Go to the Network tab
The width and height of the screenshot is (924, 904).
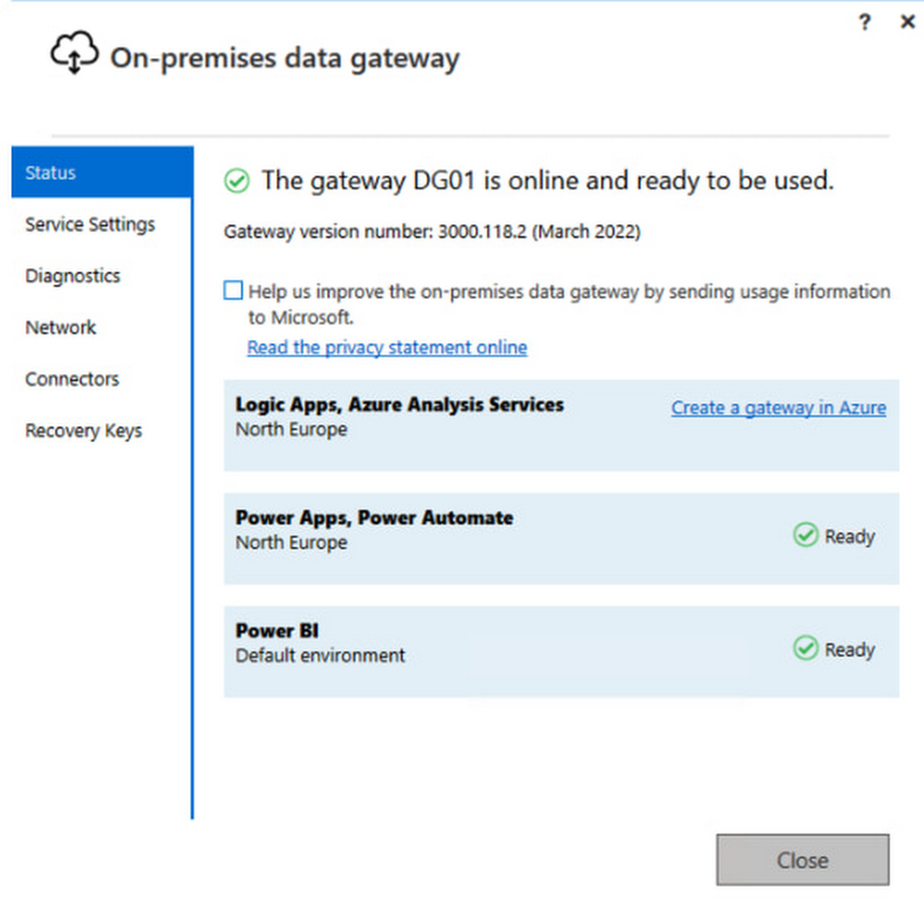(x=61, y=328)
